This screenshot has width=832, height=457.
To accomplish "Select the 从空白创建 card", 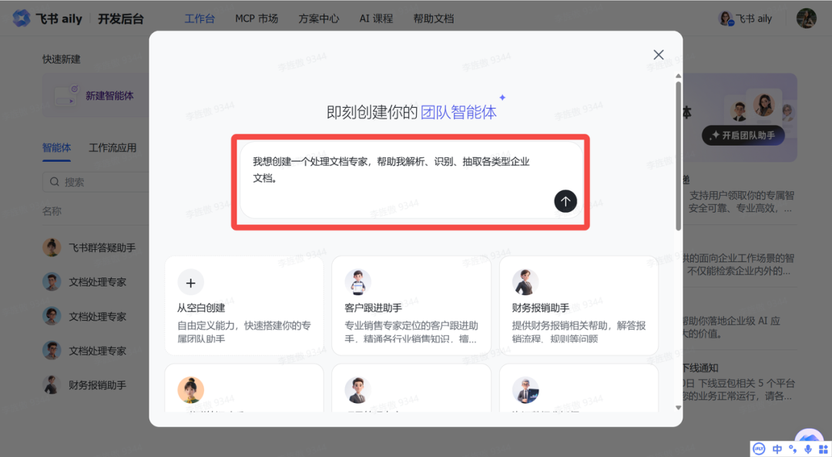I will pyautogui.click(x=244, y=306).
